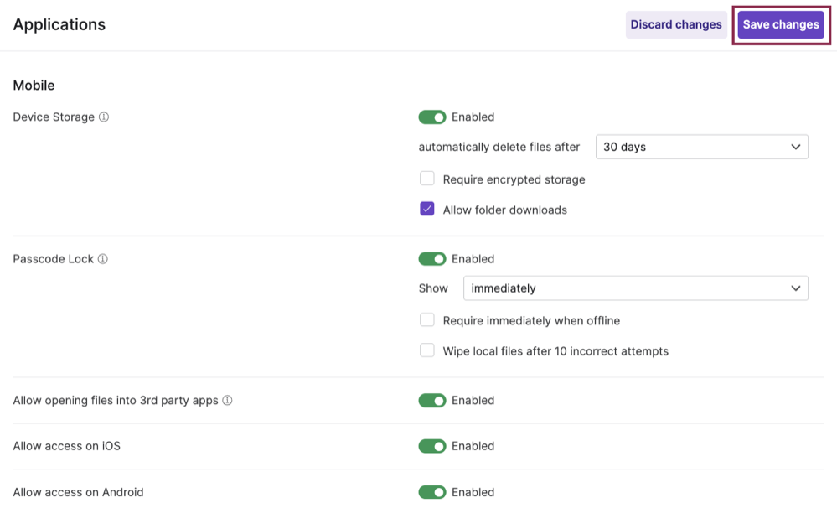Turn off the Passcode Lock switch
Image resolution: width=837 pixels, height=529 pixels.
click(432, 258)
